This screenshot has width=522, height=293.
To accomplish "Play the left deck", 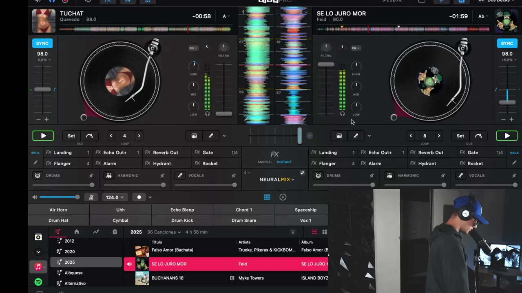I will (x=43, y=136).
